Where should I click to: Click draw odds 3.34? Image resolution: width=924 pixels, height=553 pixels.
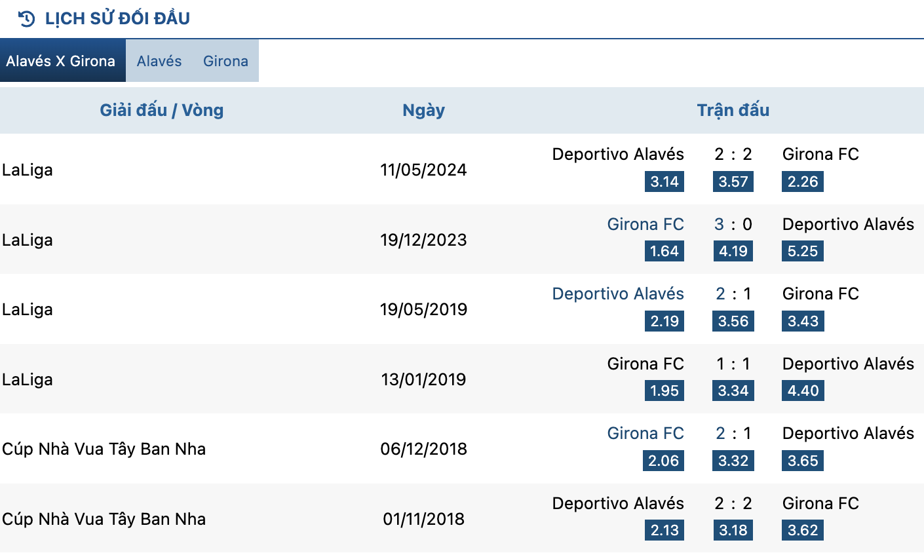pos(733,391)
